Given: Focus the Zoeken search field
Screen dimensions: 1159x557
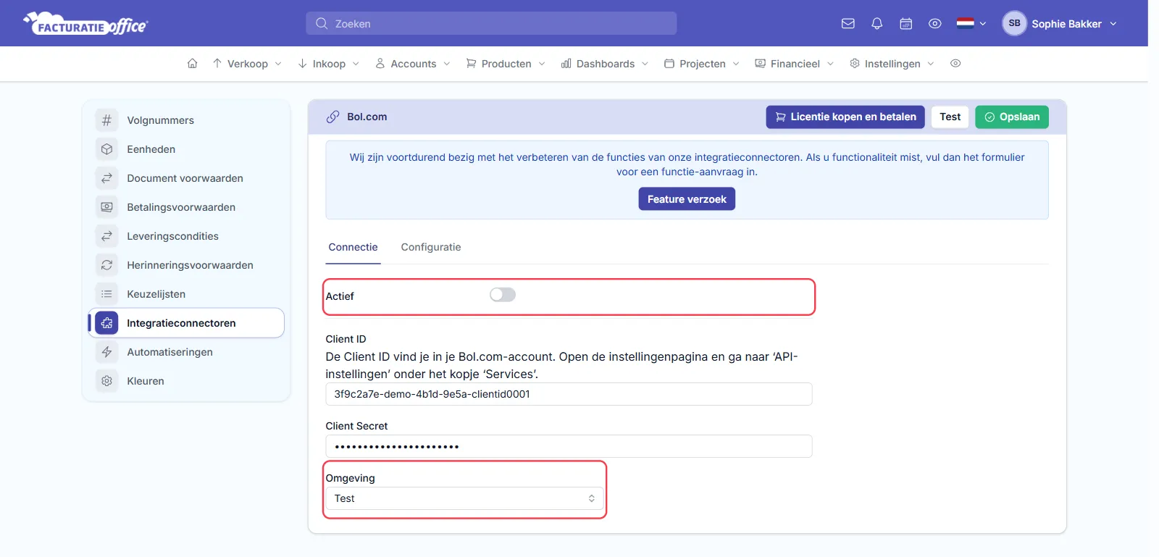Looking at the screenshot, I should point(491,23).
